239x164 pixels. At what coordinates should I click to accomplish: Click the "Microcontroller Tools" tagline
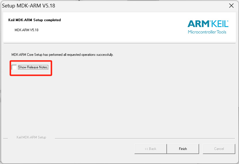click(x=207, y=32)
